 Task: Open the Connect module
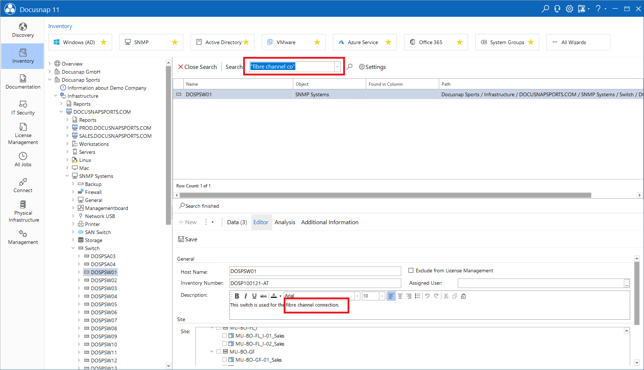click(23, 186)
